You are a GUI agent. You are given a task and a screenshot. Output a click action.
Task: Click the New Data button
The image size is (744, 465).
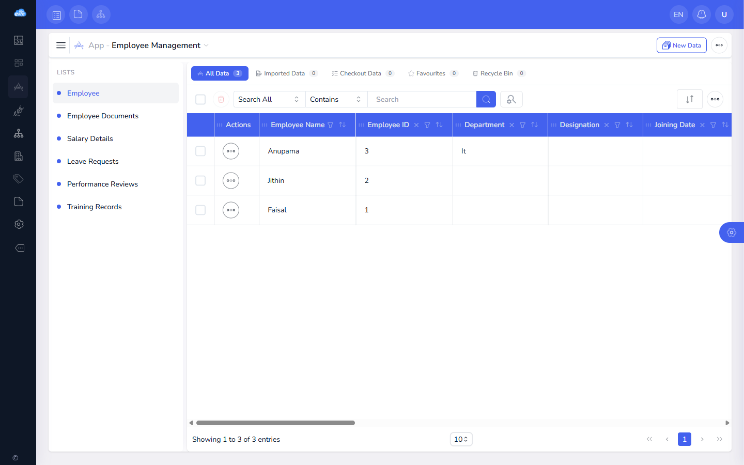point(681,45)
